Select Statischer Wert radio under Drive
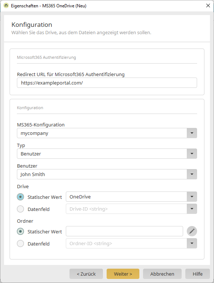Viewport: 214px width, 283px height. 20,197
